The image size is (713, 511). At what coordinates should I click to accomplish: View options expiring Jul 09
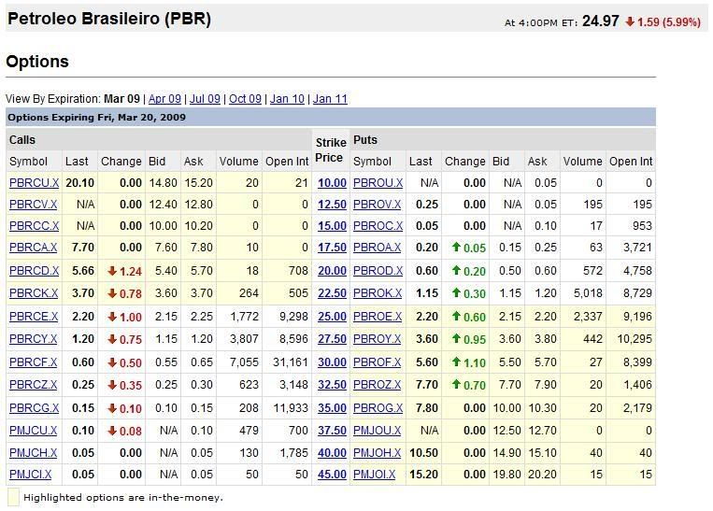point(205,99)
